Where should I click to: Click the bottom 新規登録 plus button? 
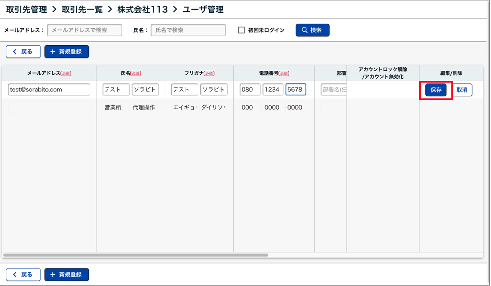(x=66, y=275)
